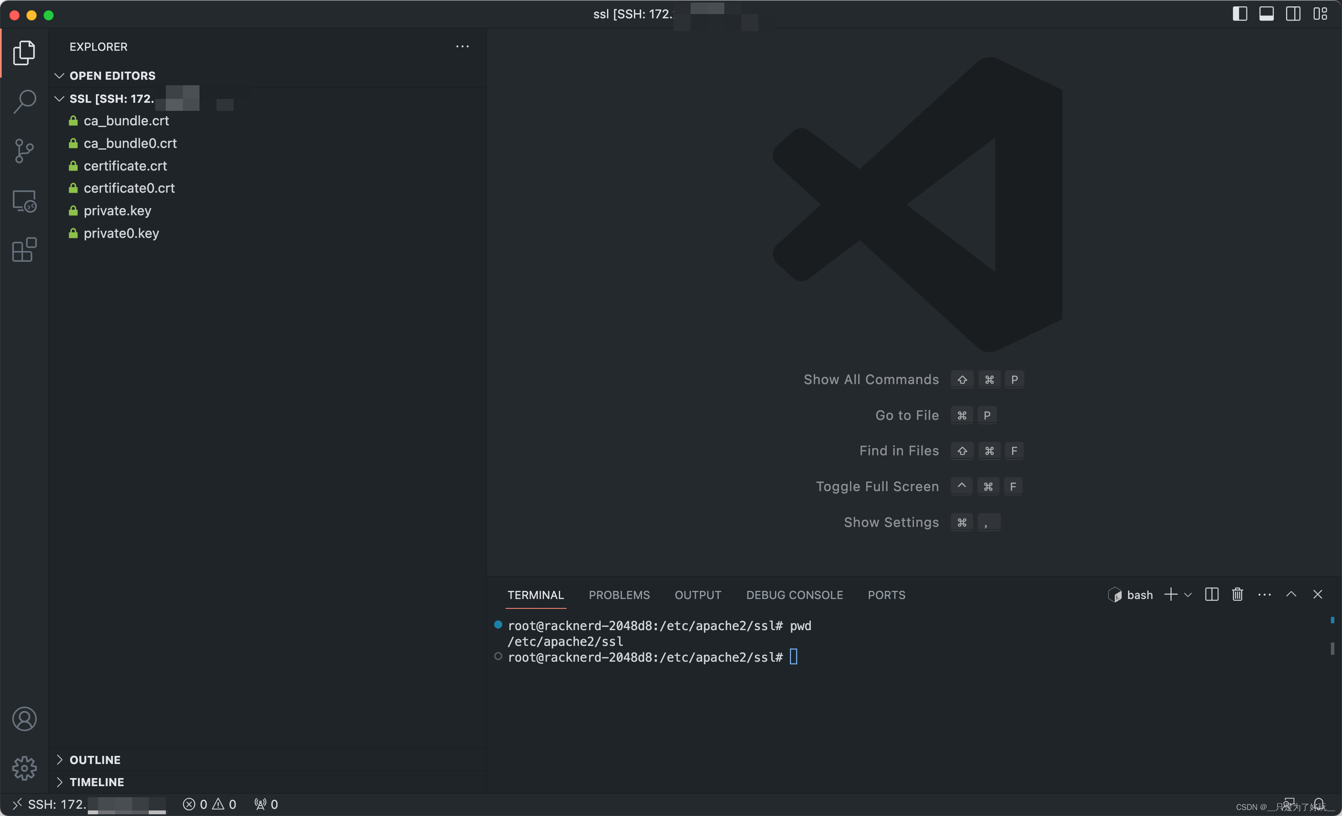The height and width of the screenshot is (816, 1342).
Task: Open errors and warnings status bar item
Action: [x=210, y=804]
